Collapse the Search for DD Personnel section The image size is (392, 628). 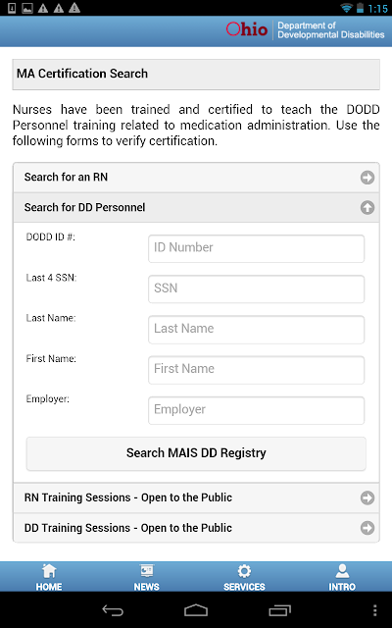point(196,207)
